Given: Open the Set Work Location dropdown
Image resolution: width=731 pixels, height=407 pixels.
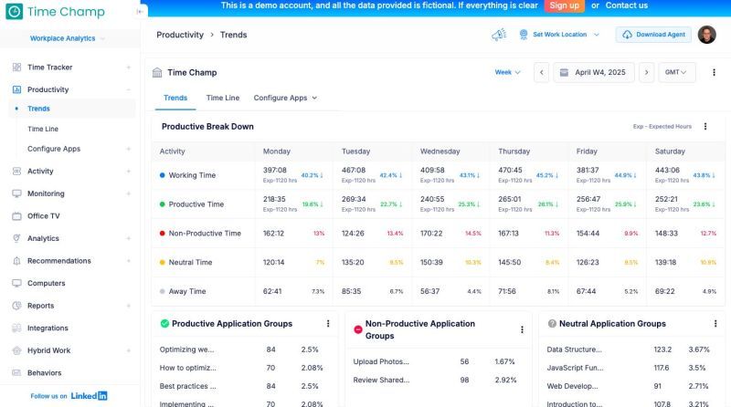Looking at the screenshot, I should 559,35.
